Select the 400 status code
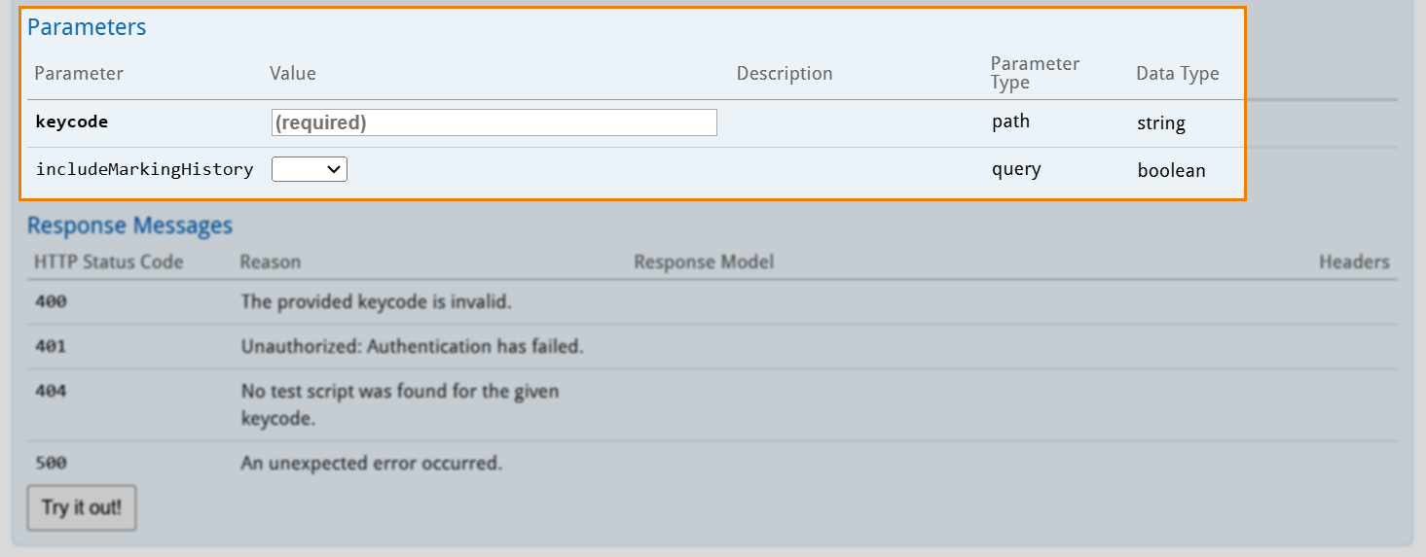Image resolution: width=1426 pixels, height=557 pixels. (x=51, y=301)
